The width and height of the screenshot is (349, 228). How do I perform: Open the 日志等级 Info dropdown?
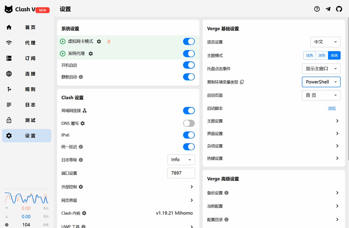[x=181, y=160]
